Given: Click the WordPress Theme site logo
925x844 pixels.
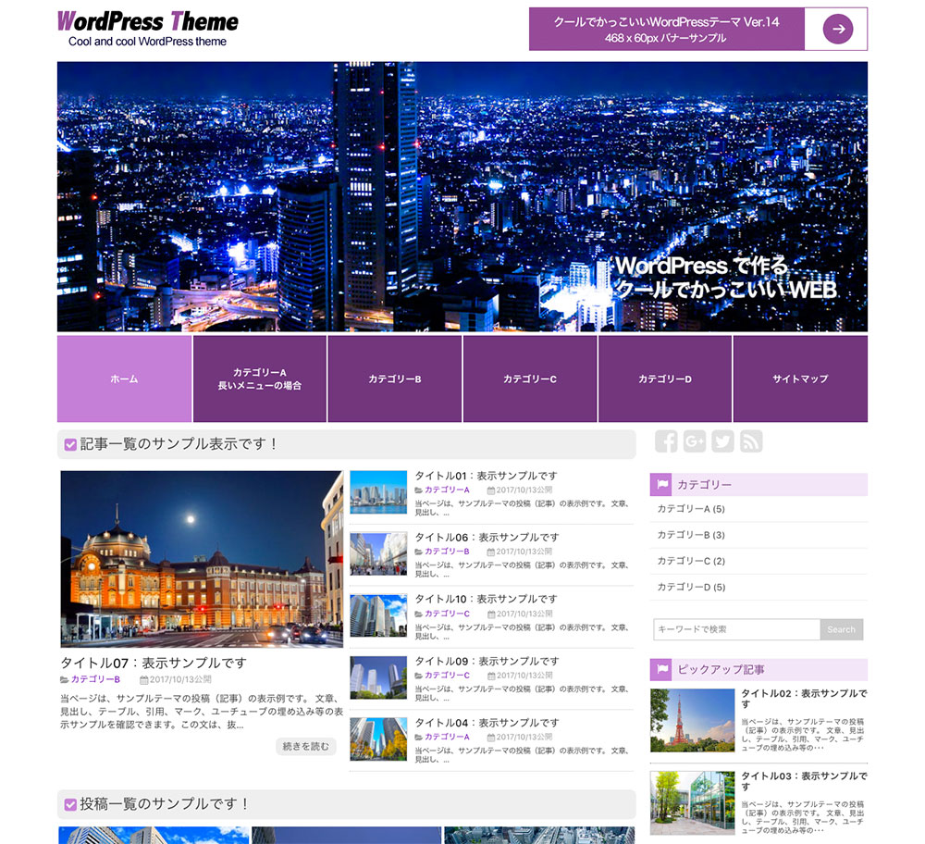Looking at the screenshot, I should (x=147, y=29).
